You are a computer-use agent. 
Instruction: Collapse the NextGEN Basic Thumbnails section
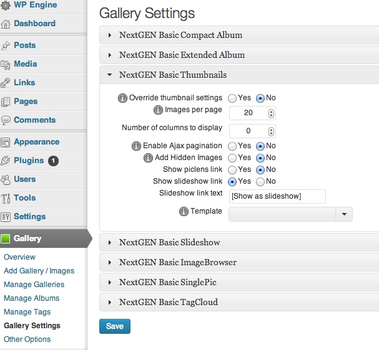(173, 75)
